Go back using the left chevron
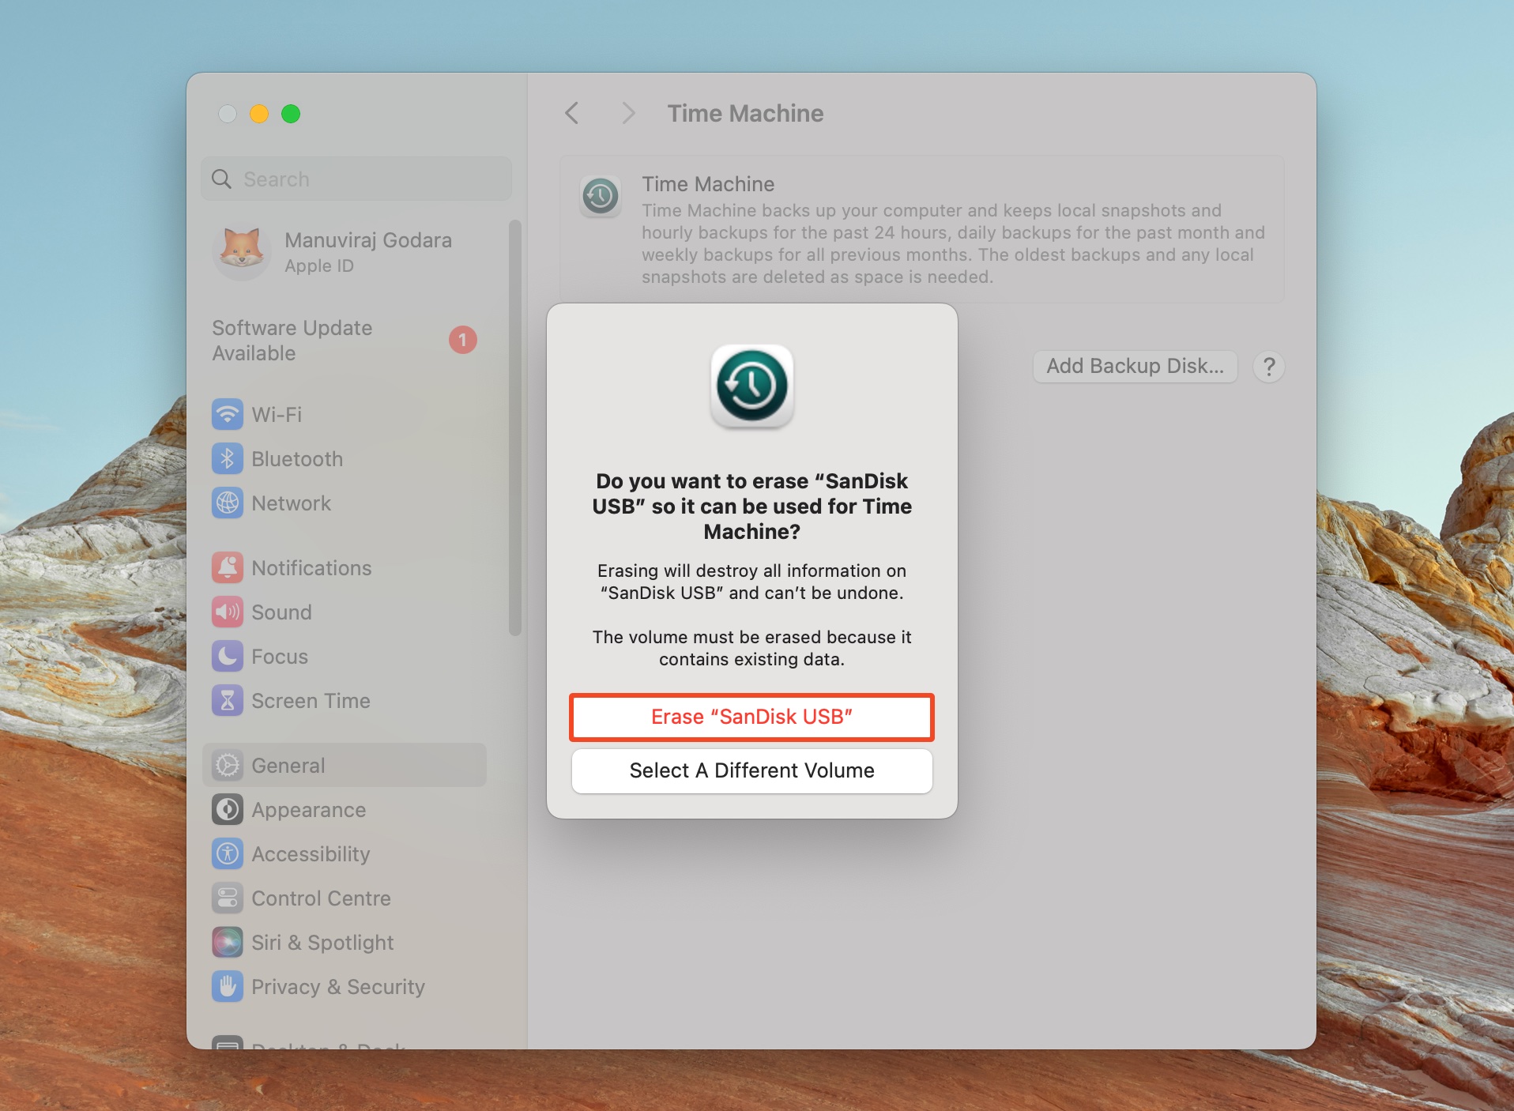Screen dimensions: 1514x1111 click(x=572, y=113)
